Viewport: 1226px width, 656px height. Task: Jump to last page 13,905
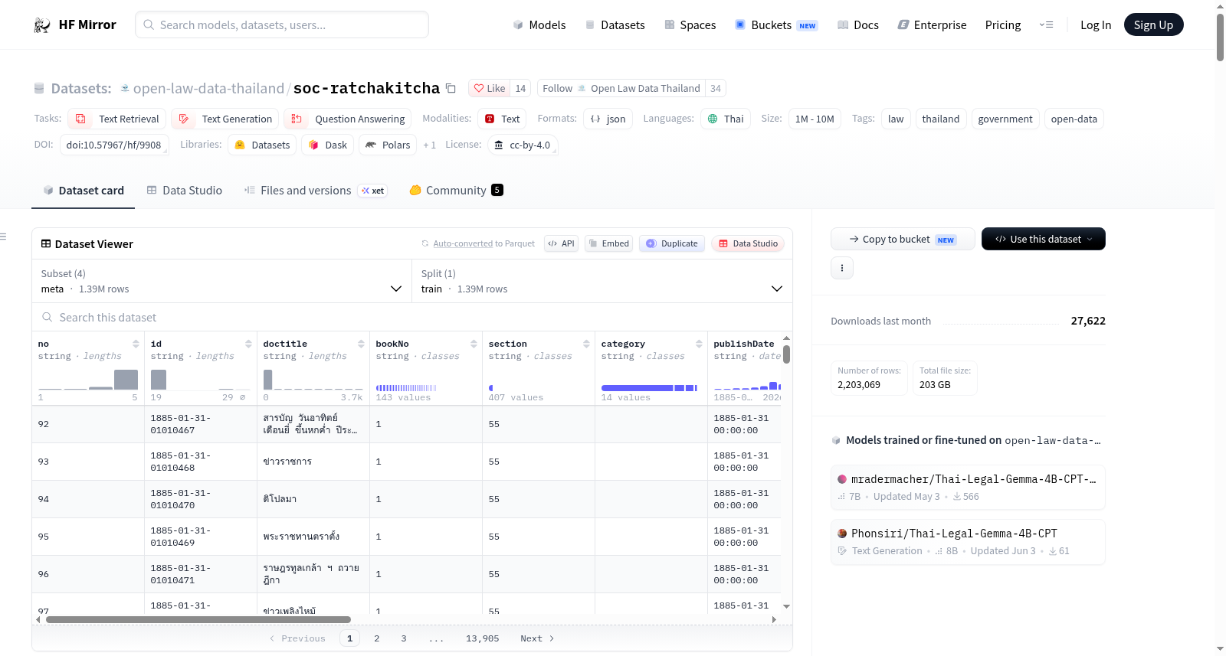click(x=482, y=638)
